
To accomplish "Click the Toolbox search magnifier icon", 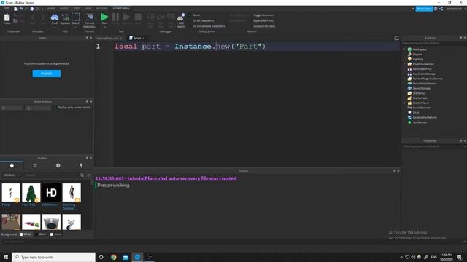I will [x=82, y=175].
